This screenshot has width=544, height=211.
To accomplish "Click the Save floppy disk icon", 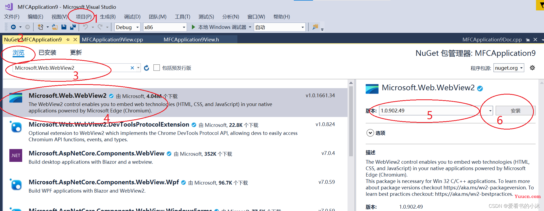I will point(64,27).
